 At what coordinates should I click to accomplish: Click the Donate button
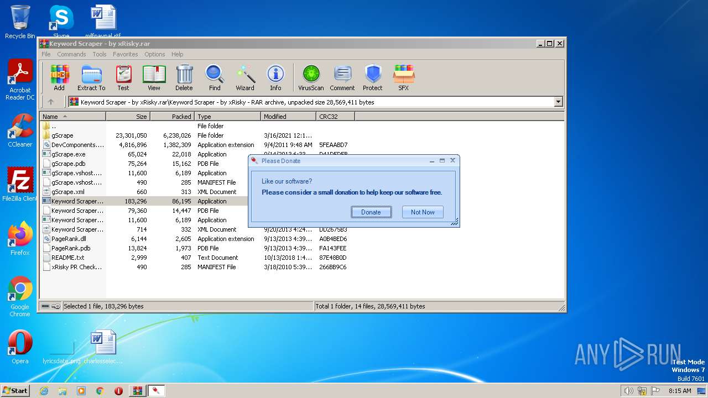(x=371, y=212)
